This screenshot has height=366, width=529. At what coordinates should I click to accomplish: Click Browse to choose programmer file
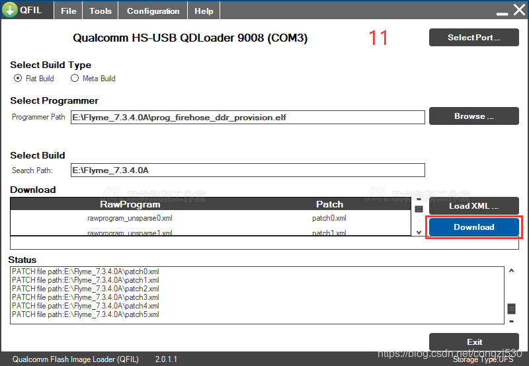473,116
